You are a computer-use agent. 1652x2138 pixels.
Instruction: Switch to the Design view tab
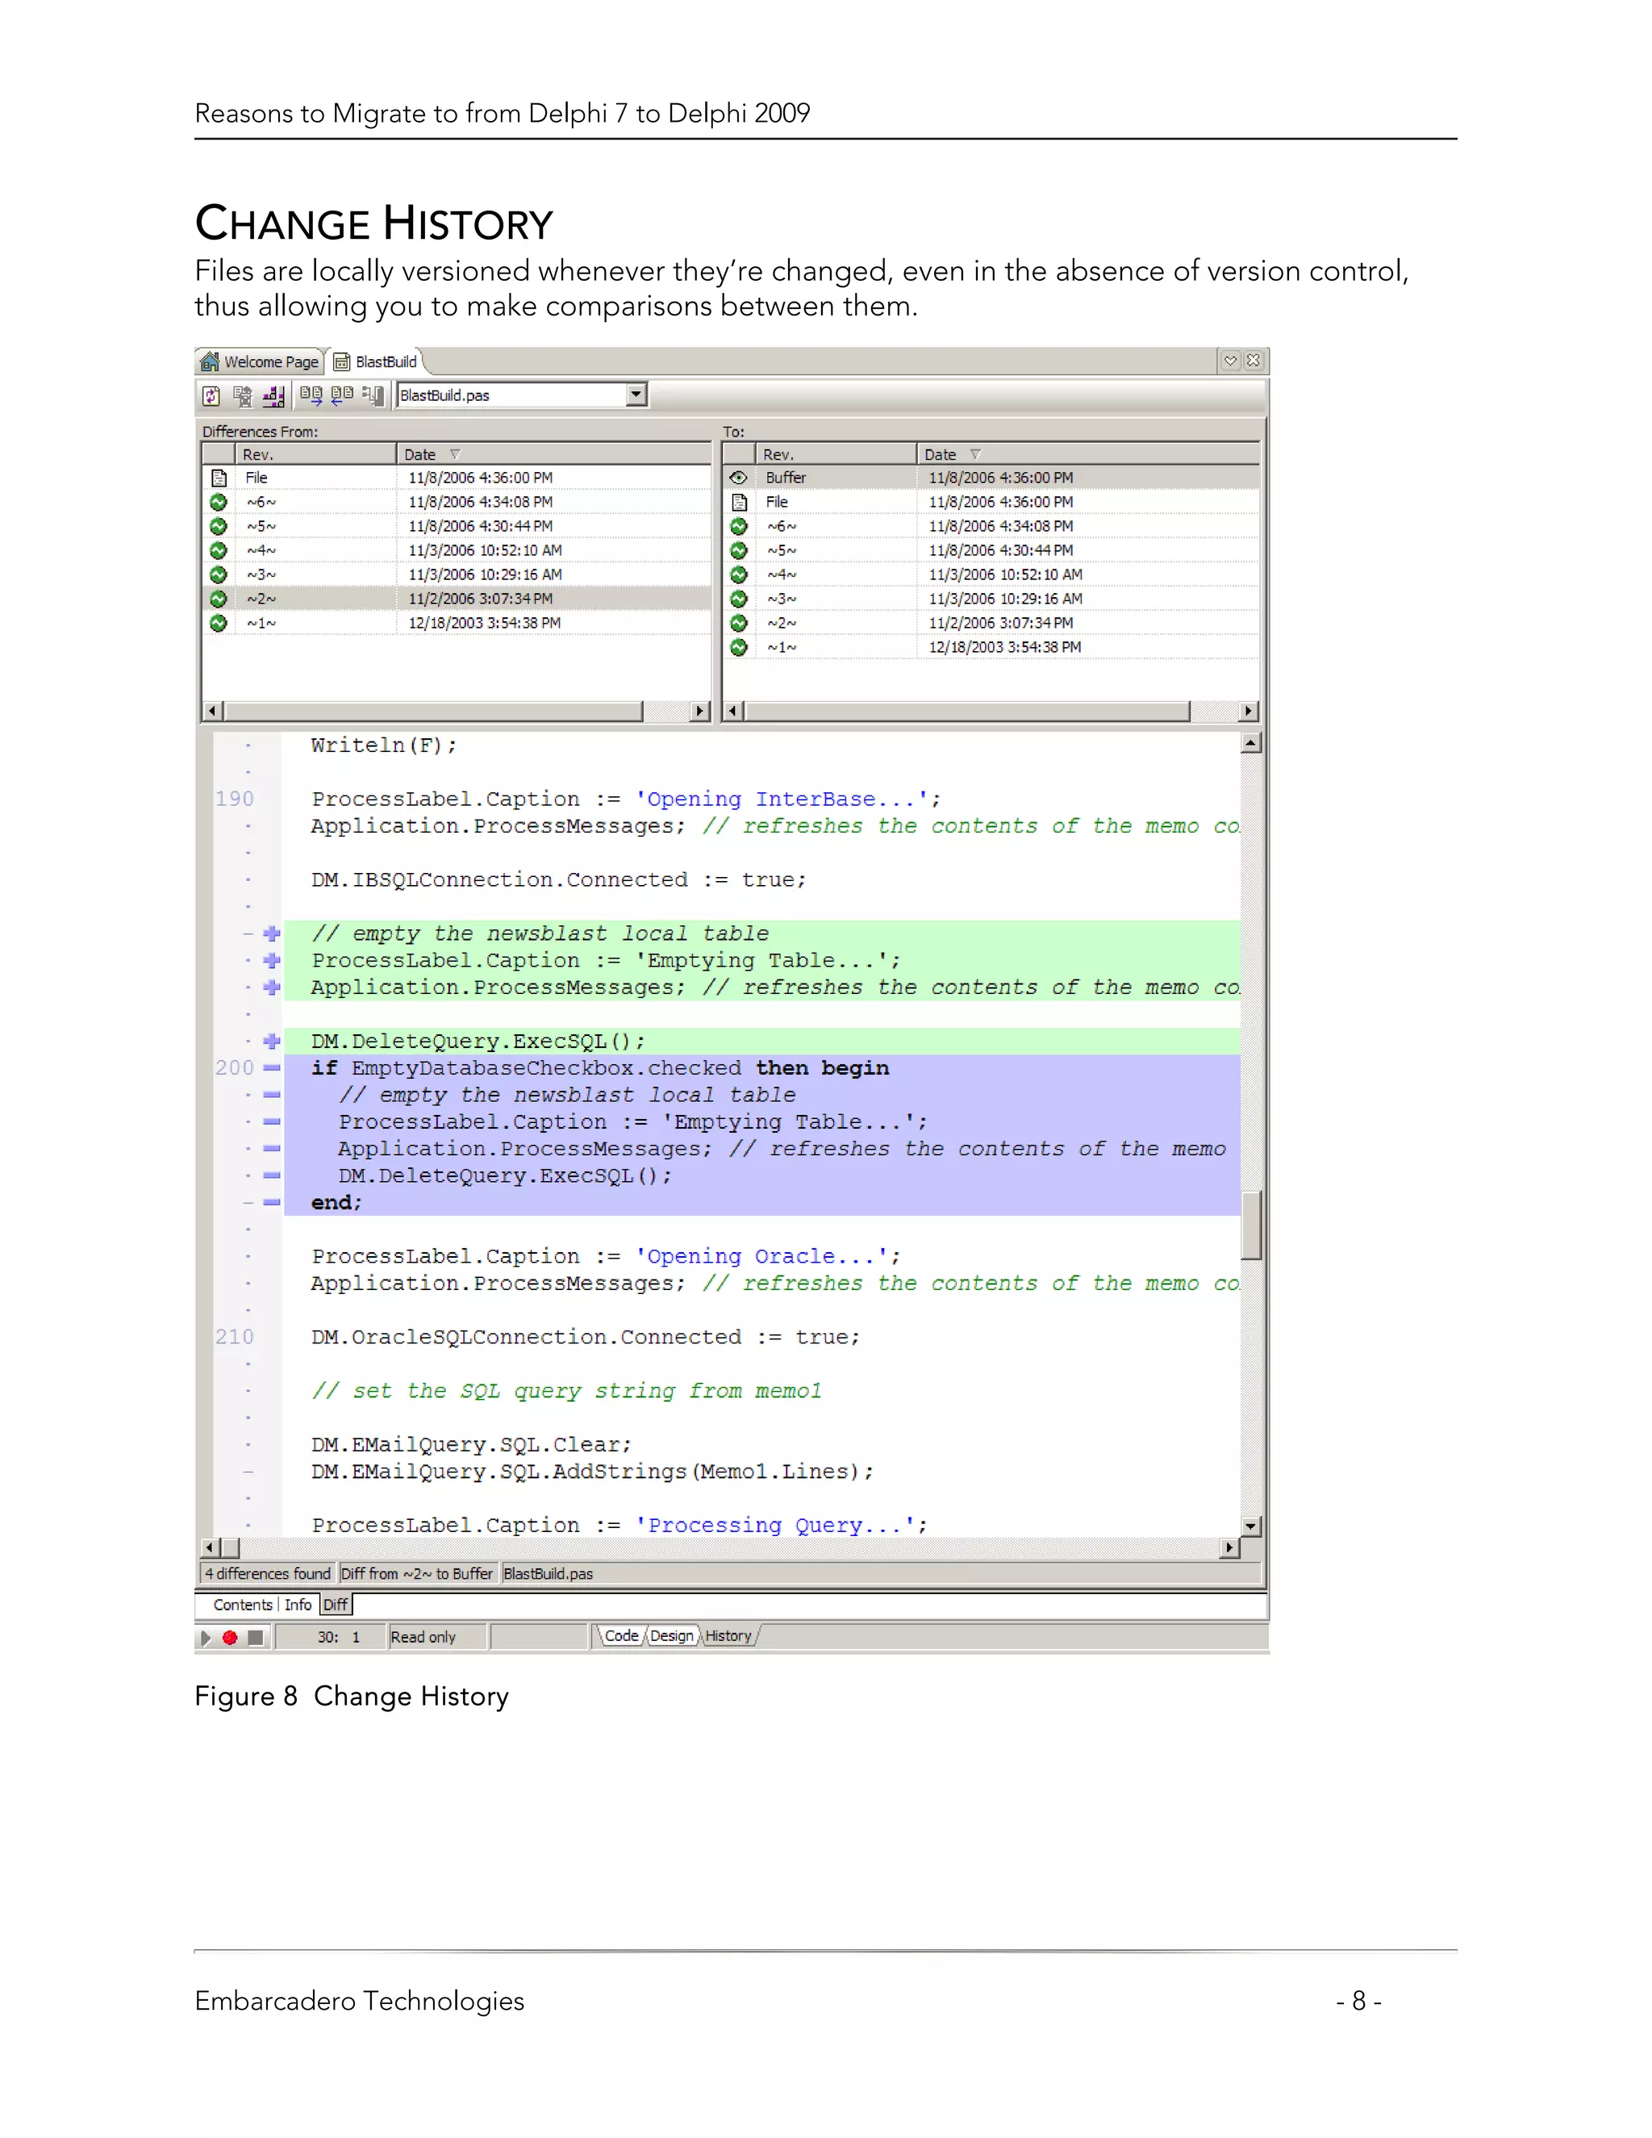(671, 1636)
